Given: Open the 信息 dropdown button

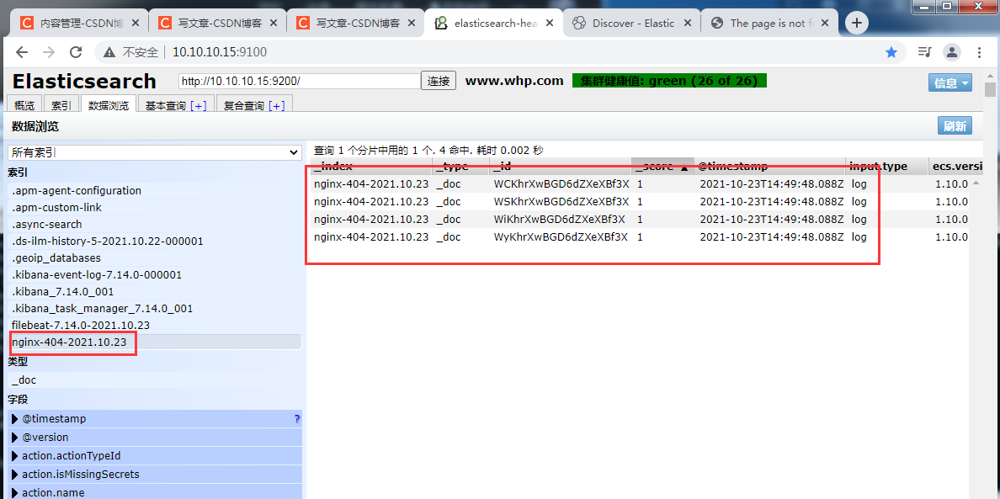Looking at the screenshot, I should click(x=950, y=82).
